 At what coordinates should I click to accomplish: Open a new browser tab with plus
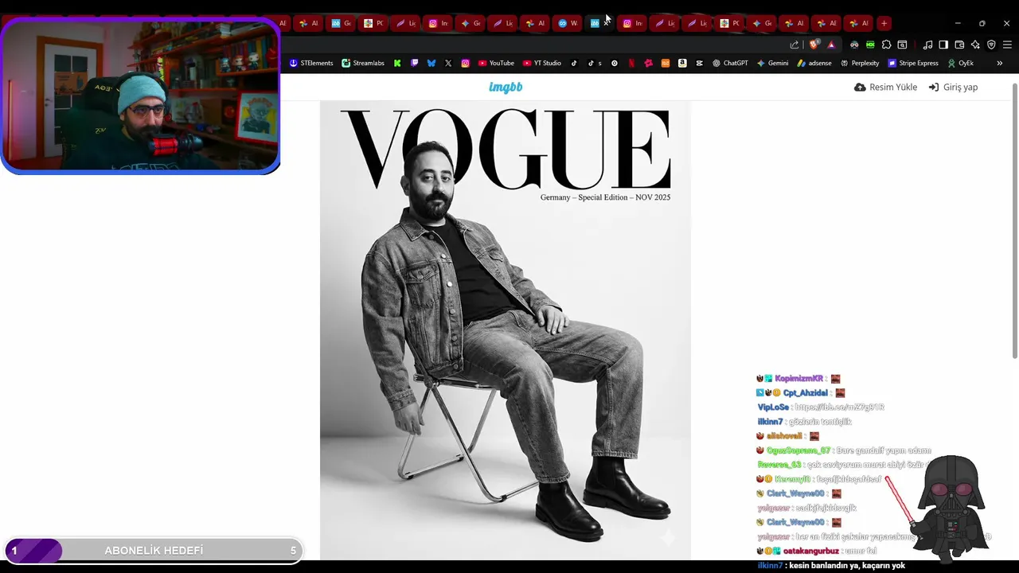pyautogui.click(x=884, y=23)
